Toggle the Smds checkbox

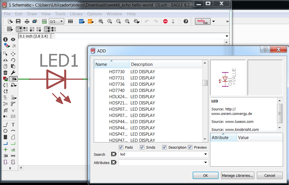coord(142,147)
